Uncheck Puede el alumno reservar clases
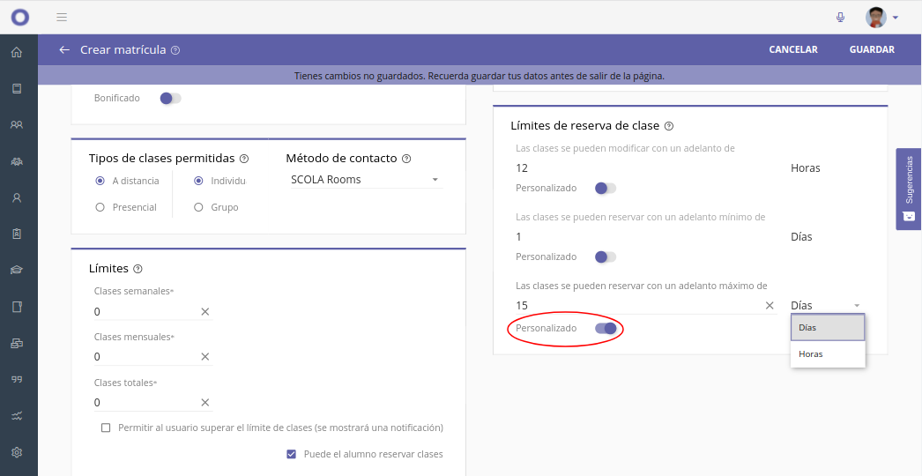 (x=292, y=455)
